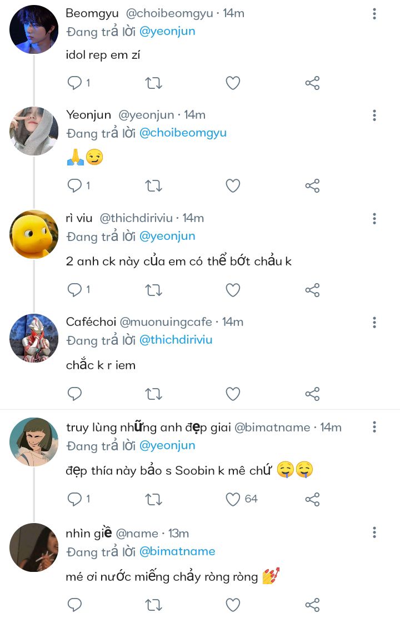Open @choibeomgyu mention in Yeonjun's reply
Image resolution: width=400 pixels, height=618 pixels.
click(x=183, y=133)
